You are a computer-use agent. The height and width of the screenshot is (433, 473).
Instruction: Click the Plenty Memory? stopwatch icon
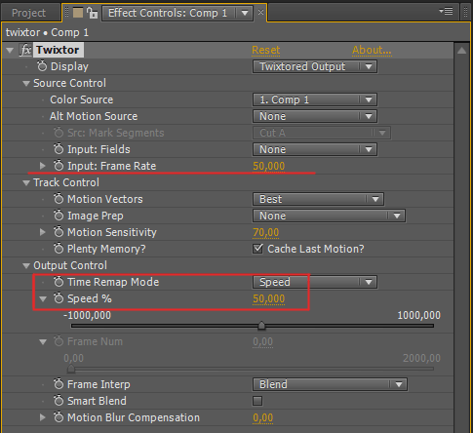pyautogui.click(x=59, y=249)
